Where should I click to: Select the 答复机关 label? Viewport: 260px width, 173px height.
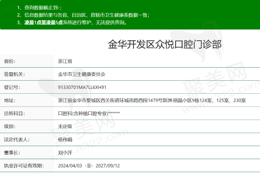tap(14, 74)
